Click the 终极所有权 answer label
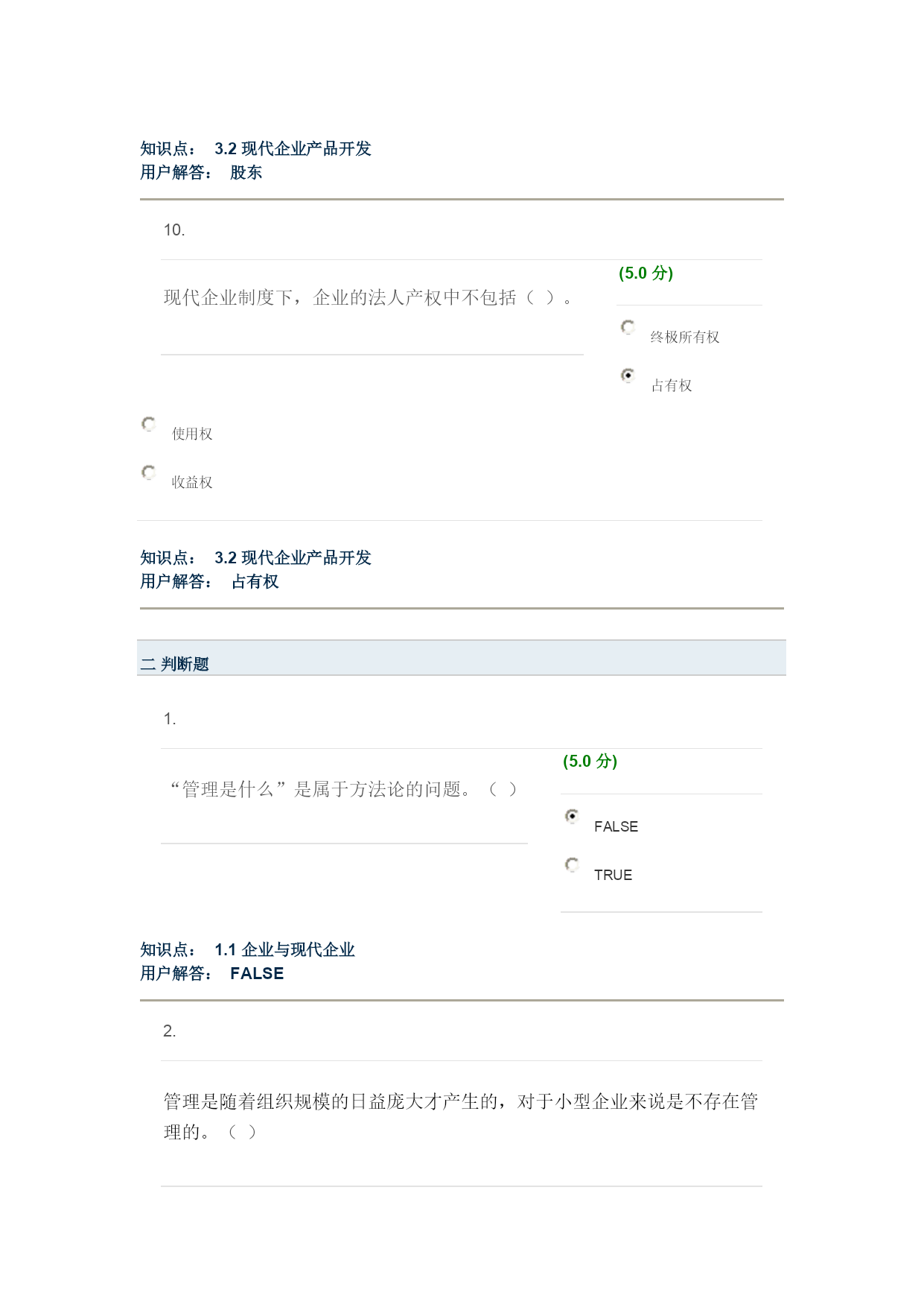924x1307 pixels. [x=685, y=338]
